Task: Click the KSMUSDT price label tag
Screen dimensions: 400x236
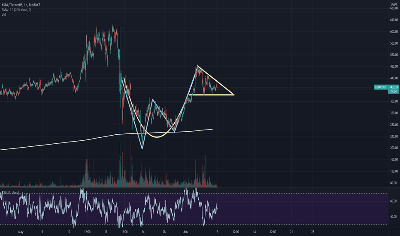Action: tap(381, 87)
